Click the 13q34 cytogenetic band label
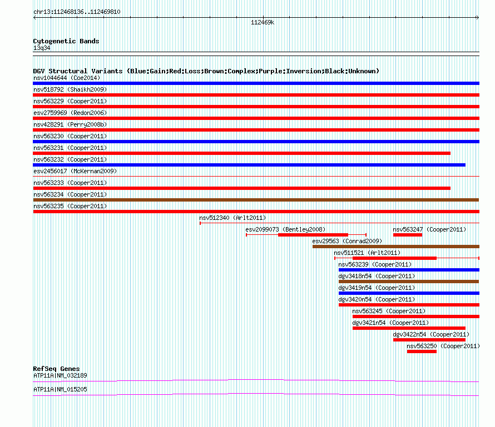495x427 pixels. [x=42, y=48]
